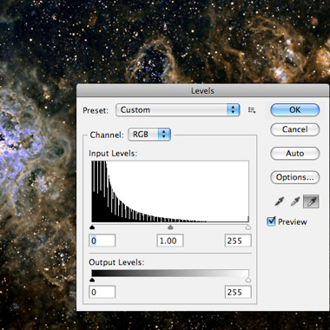Click the Output Levels gradient bar

(x=170, y=274)
